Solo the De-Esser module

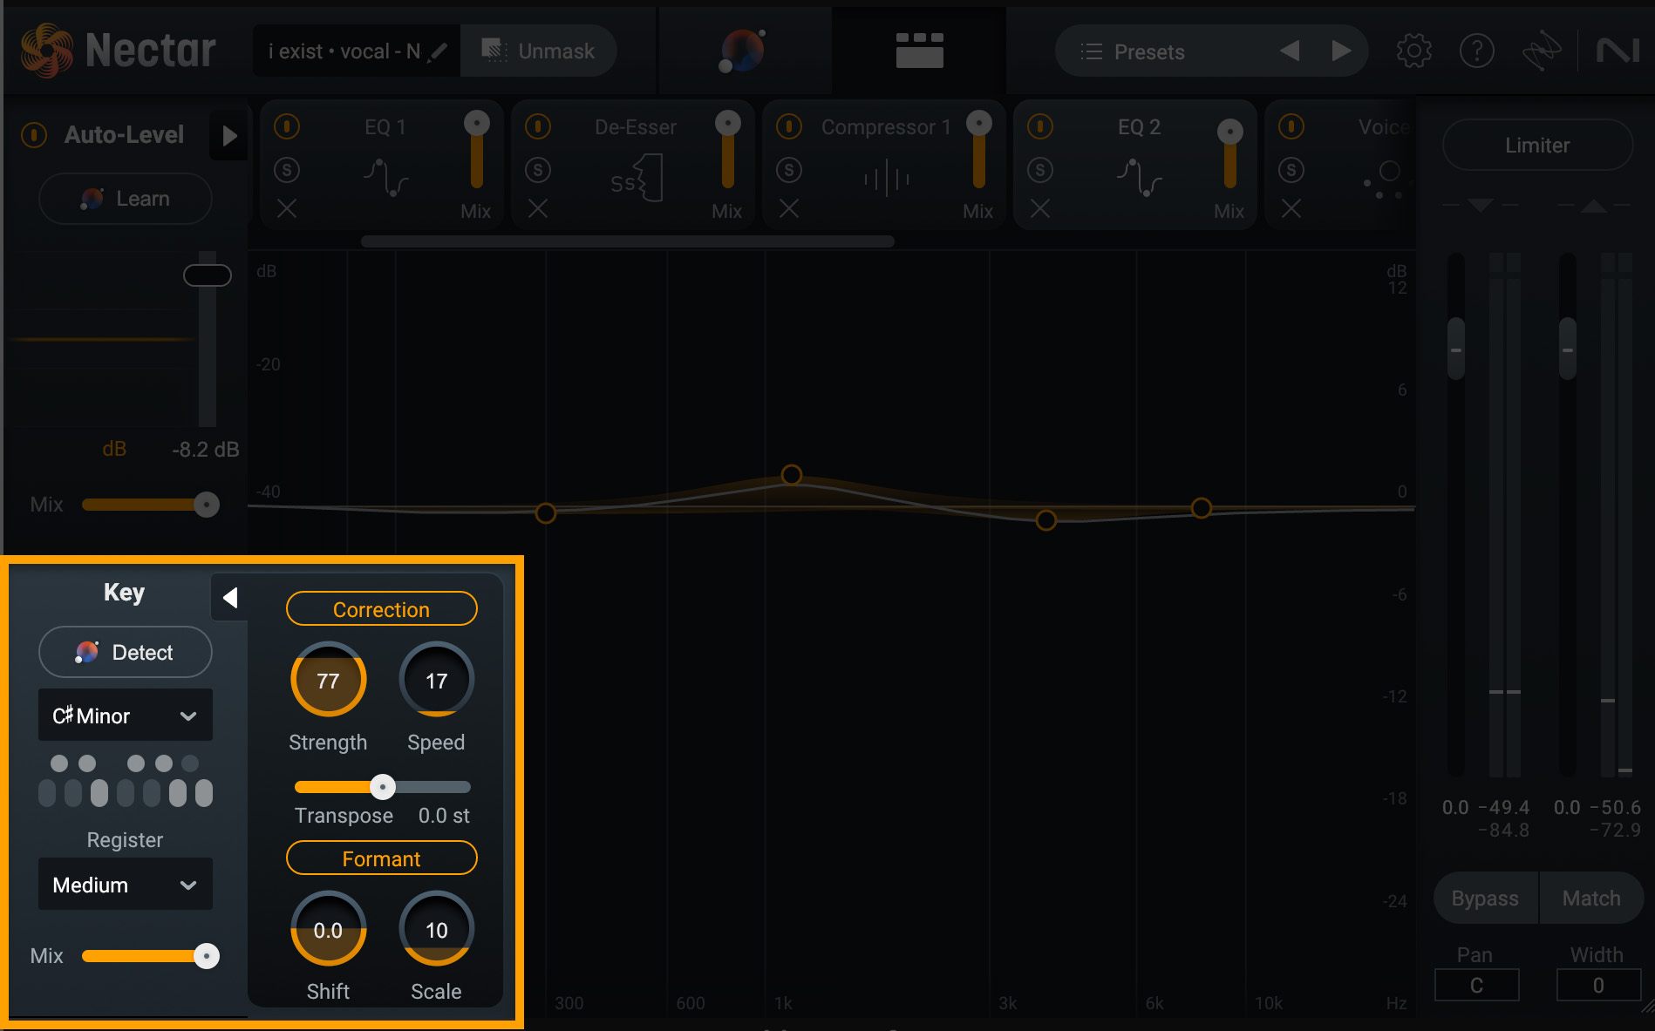[538, 170]
